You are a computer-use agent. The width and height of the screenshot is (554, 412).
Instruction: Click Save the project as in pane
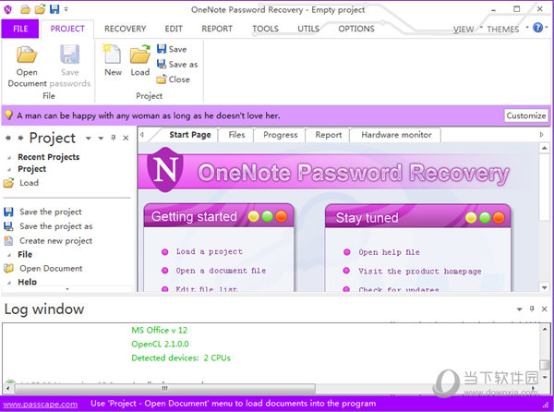pyautogui.click(x=48, y=226)
